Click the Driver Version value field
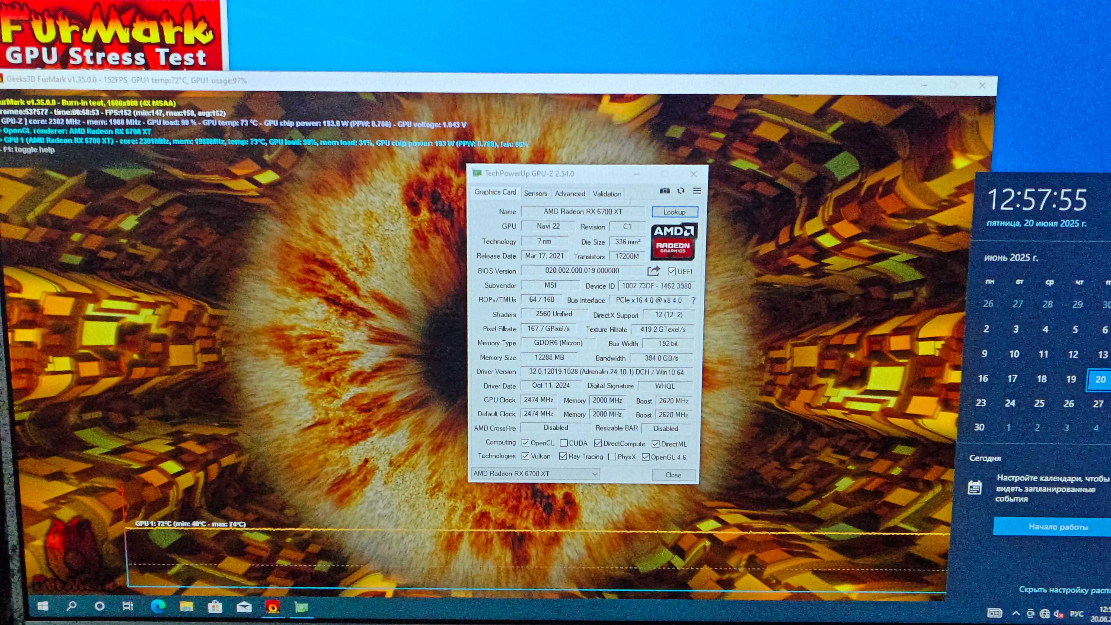 [606, 372]
